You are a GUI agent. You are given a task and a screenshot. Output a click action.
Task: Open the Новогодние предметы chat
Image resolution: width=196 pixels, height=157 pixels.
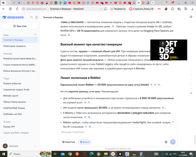20,46
